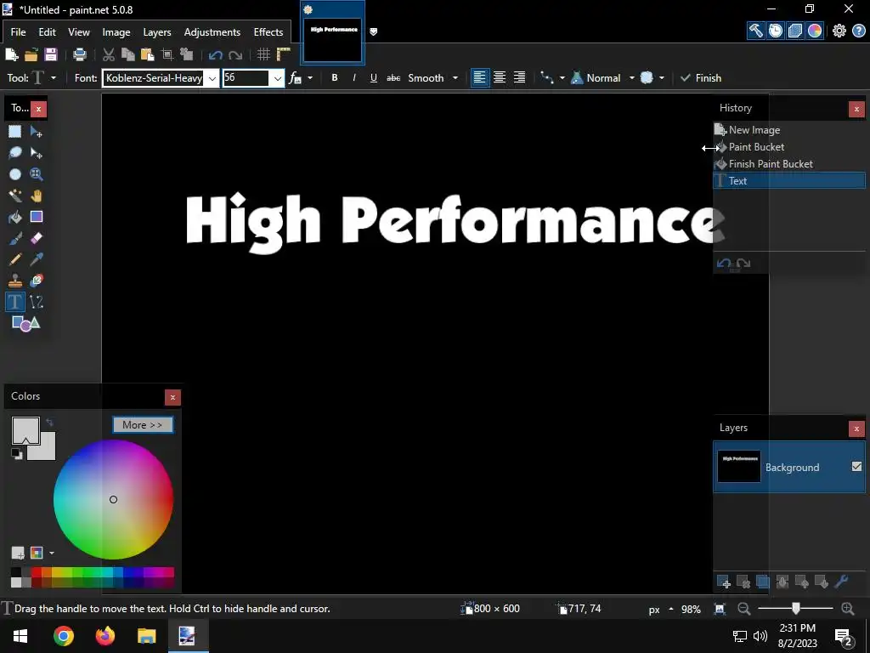Open the View menu
Image resolution: width=870 pixels, height=653 pixels.
[x=79, y=32]
